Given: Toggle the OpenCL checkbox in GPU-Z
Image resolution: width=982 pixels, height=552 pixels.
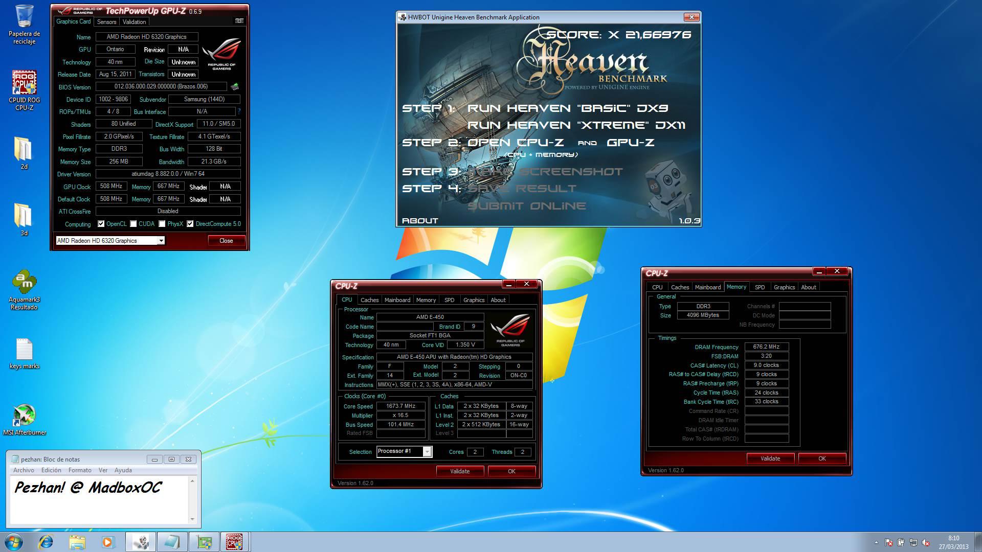Looking at the screenshot, I should click(x=101, y=224).
